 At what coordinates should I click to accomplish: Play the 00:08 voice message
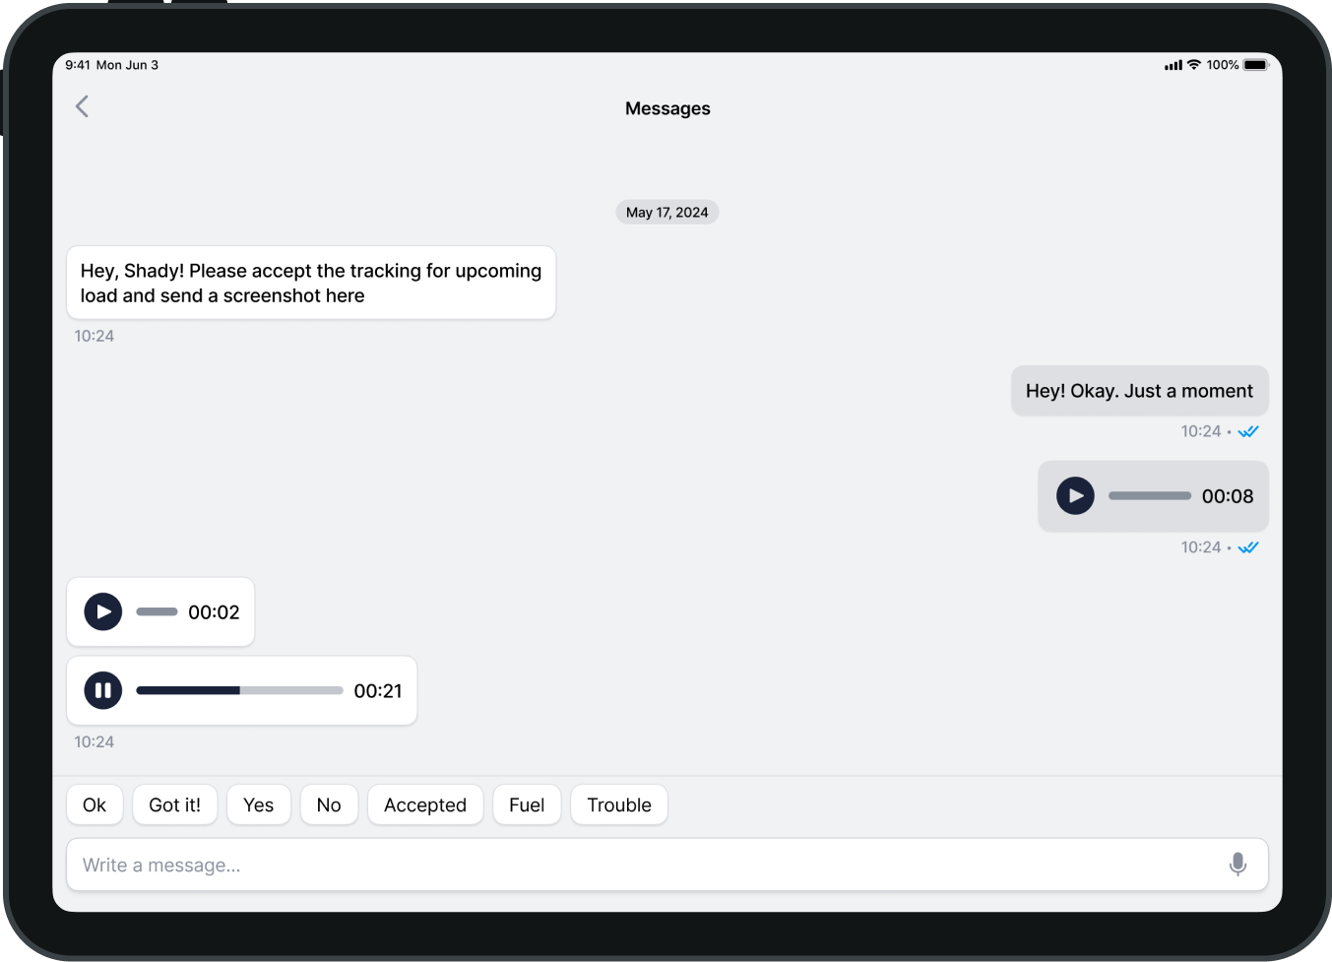coord(1075,495)
